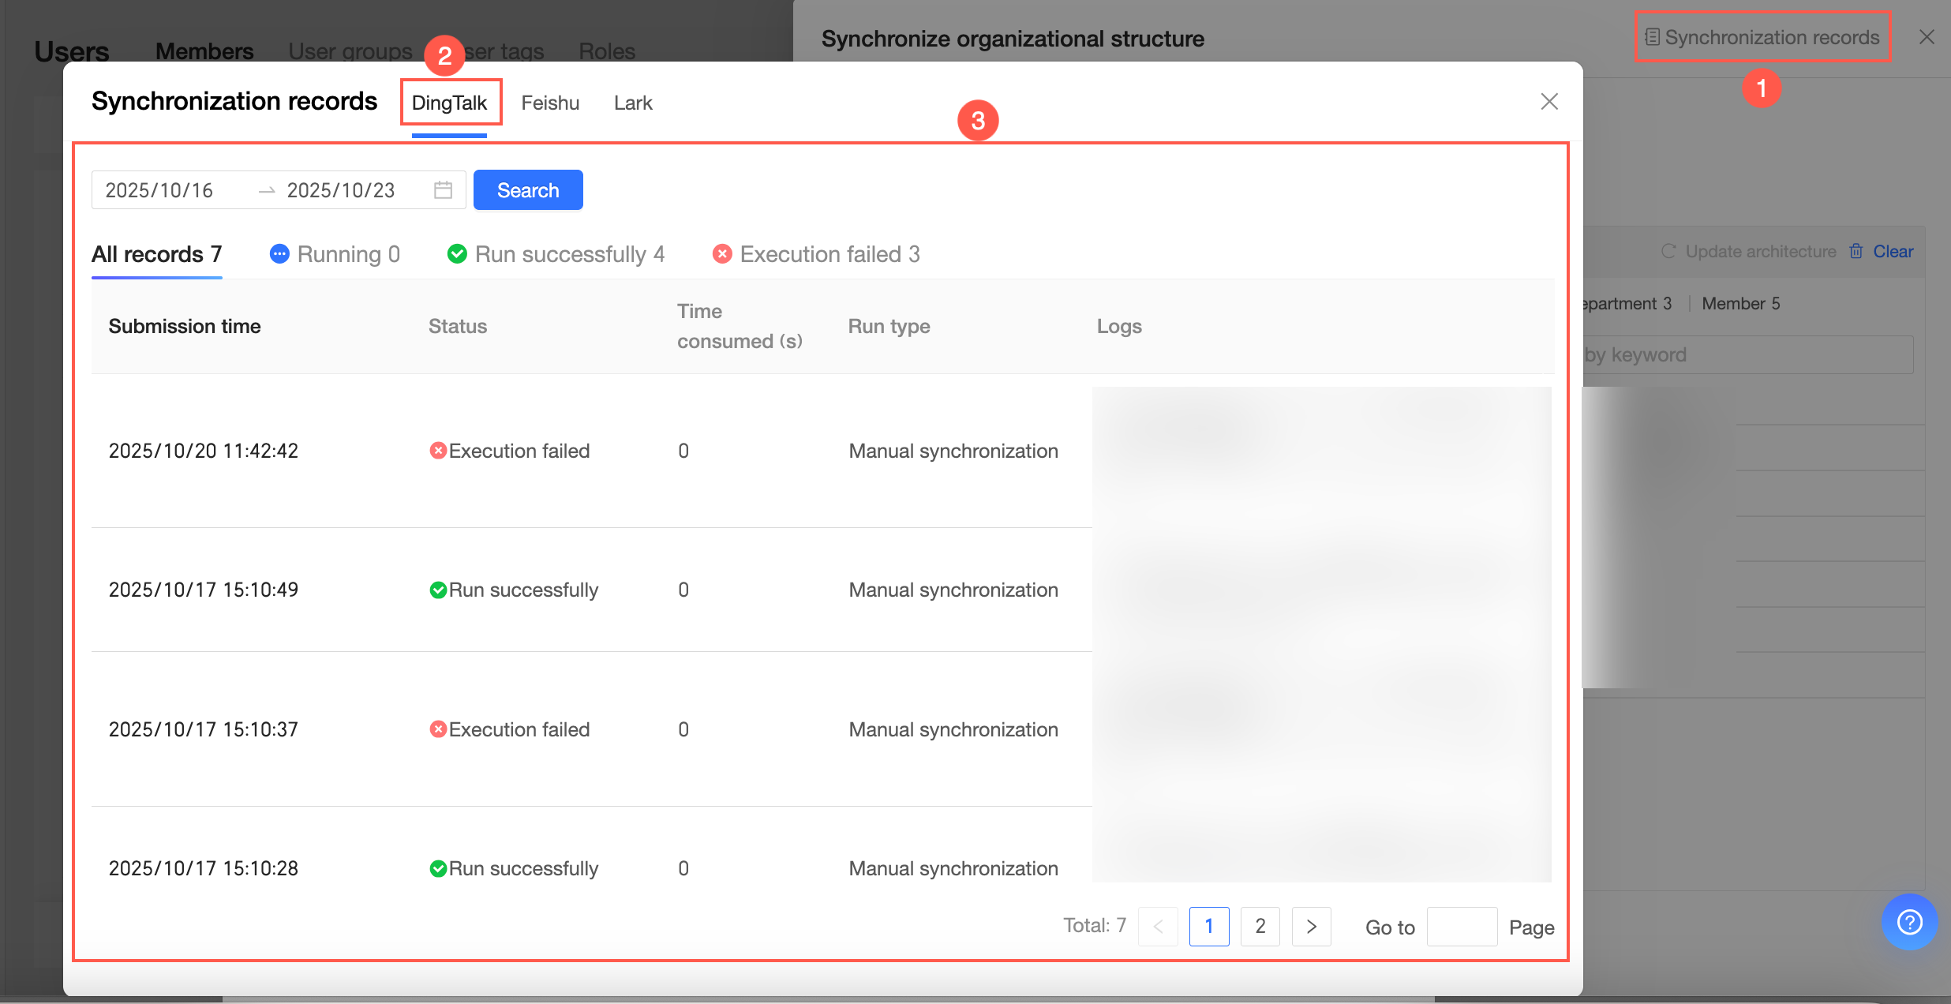1951x1004 pixels.
Task: Click the end date 2025/10/23 field
Action: pyautogui.click(x=341, y=190)
